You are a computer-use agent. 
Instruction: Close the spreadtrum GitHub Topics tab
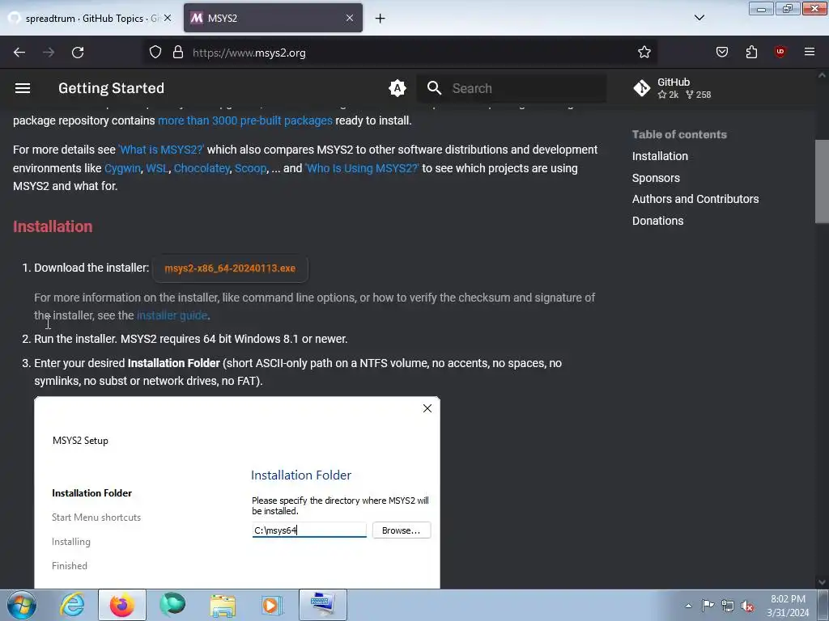click(x=168, y=18)
